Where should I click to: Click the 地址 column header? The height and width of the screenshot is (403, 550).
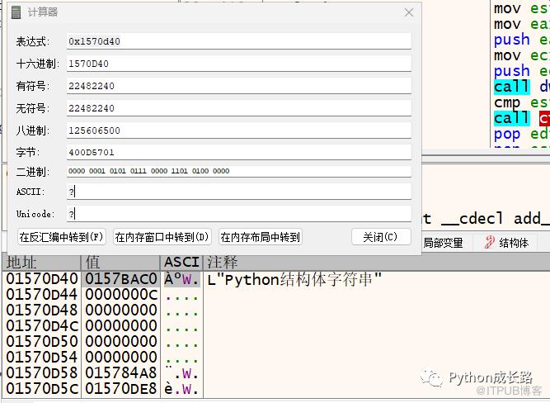coord(41,262)
